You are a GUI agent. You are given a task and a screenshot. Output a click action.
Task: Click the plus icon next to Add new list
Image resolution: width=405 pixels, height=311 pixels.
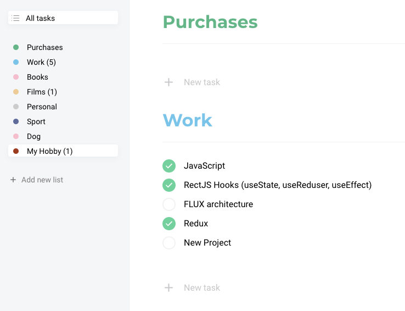[x=13, y=180]
